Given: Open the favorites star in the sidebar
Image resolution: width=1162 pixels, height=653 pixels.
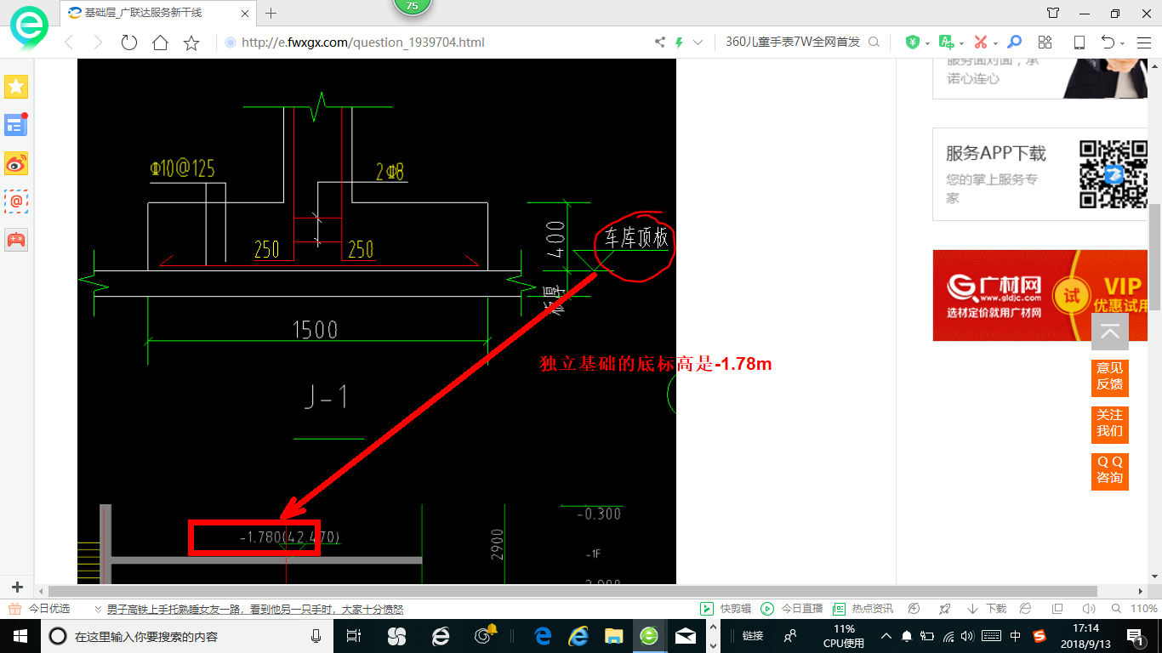Looking at the screenshot, I should tap(16, 86).
